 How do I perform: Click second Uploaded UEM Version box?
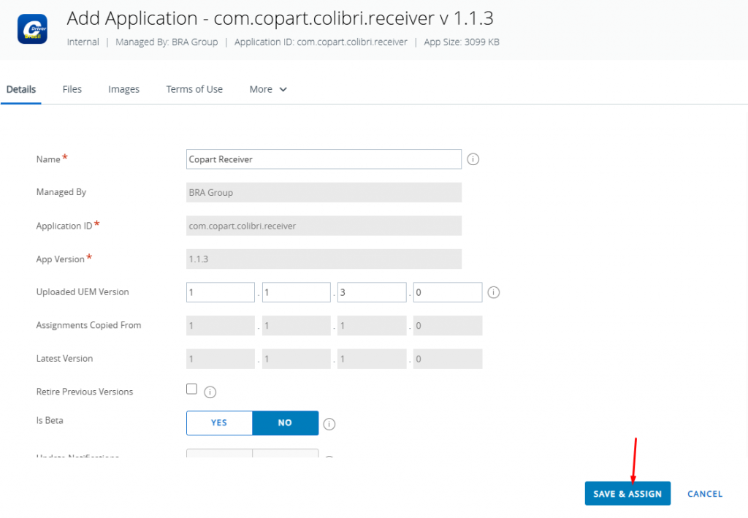[x=297, y=292]
